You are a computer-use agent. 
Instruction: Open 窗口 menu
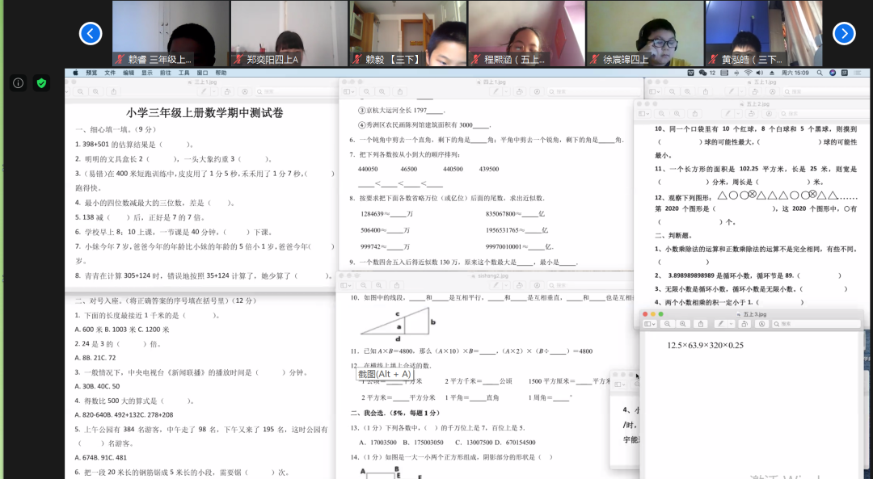202,73
